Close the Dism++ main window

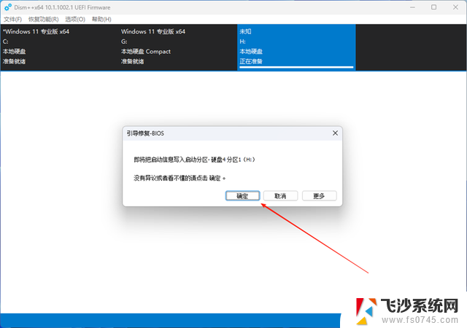point(455,7)
